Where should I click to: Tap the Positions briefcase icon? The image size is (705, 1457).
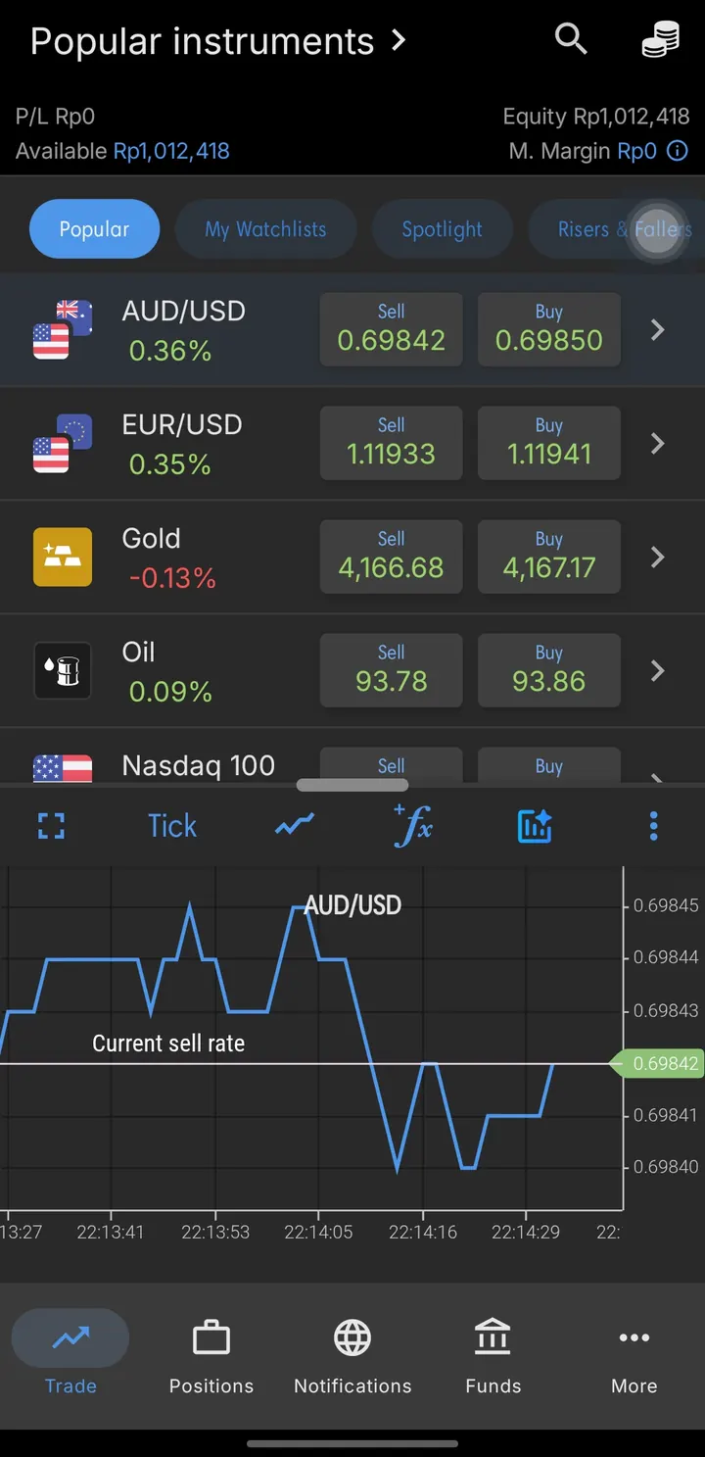point(211,1337)
